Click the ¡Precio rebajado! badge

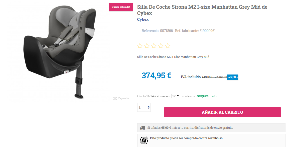click(121, 7)
